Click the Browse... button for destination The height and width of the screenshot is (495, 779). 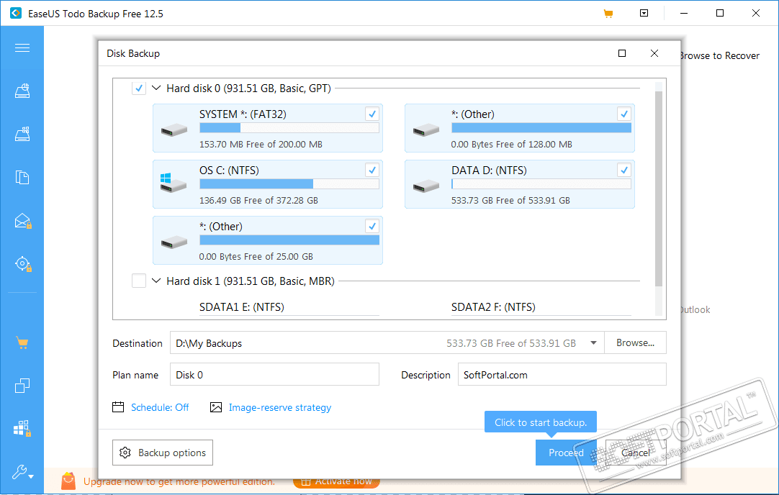point(635,343)
